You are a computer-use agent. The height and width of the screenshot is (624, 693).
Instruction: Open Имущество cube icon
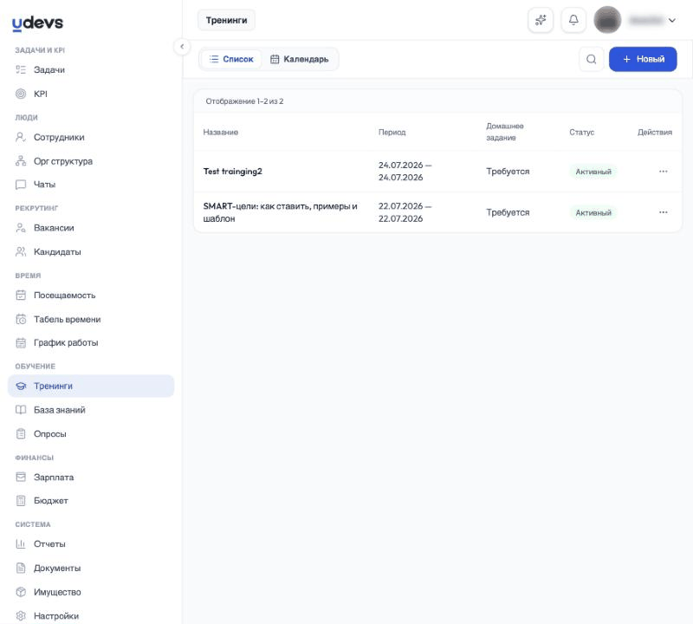(x=21, y=592)
